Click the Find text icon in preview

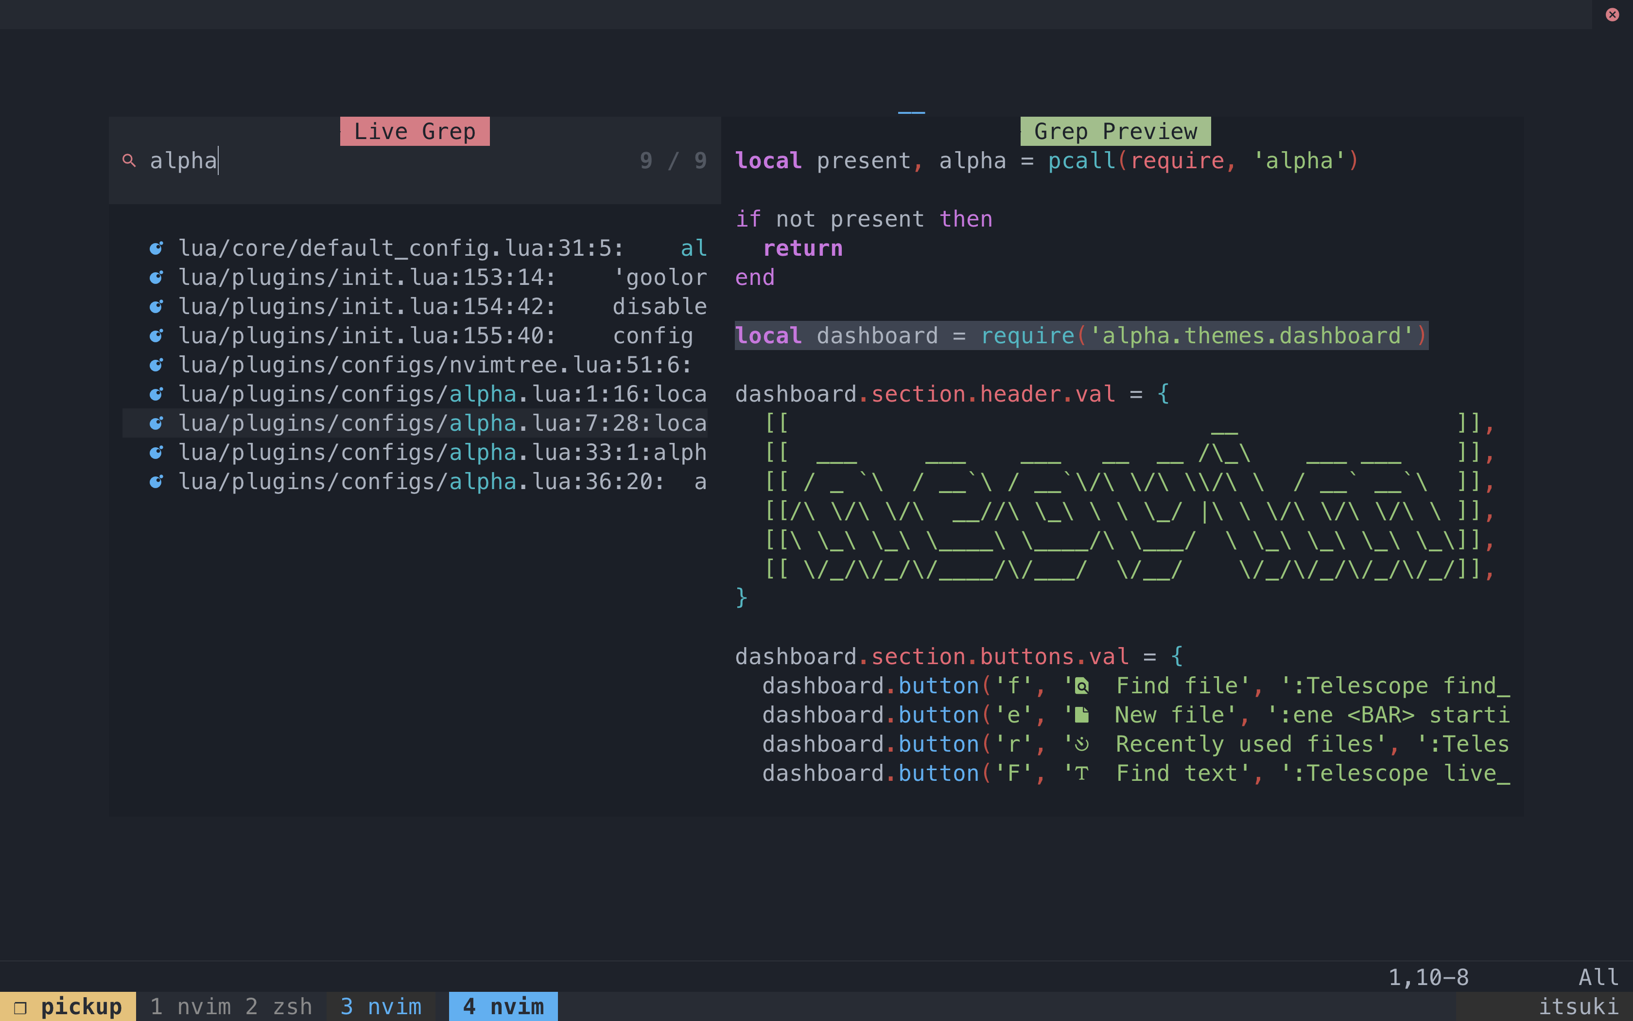(x=1082, y=774)
